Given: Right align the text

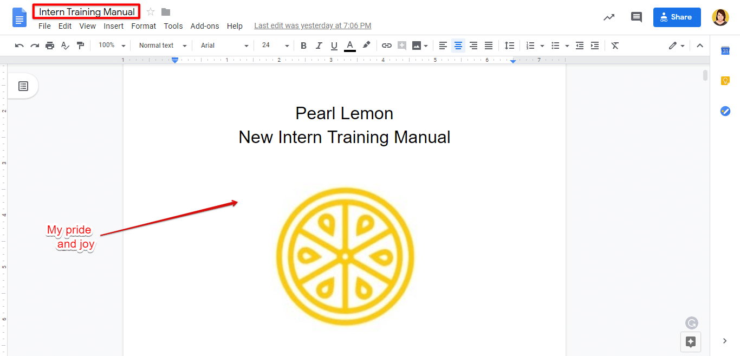Looking at the screenshot, I should 473,46.
